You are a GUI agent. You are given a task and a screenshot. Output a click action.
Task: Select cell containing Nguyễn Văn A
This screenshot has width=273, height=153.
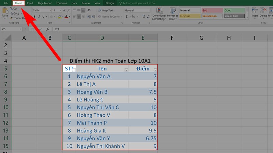[102, 76]
